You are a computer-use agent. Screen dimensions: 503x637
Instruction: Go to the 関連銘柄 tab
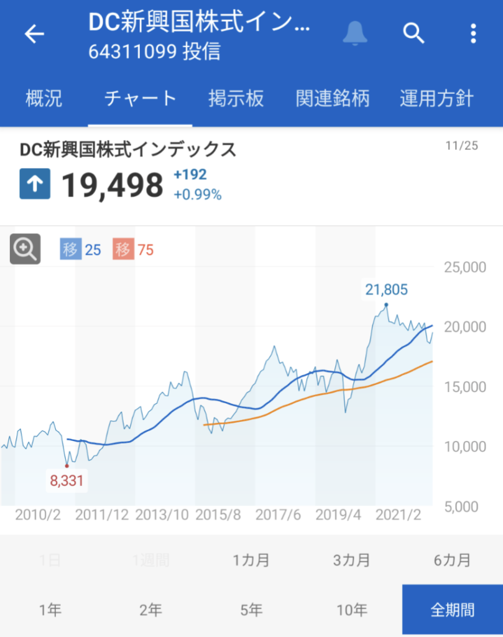333,98
